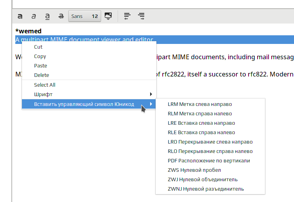
Task: Choose Delete from the context menu
Action: (89, 75)
